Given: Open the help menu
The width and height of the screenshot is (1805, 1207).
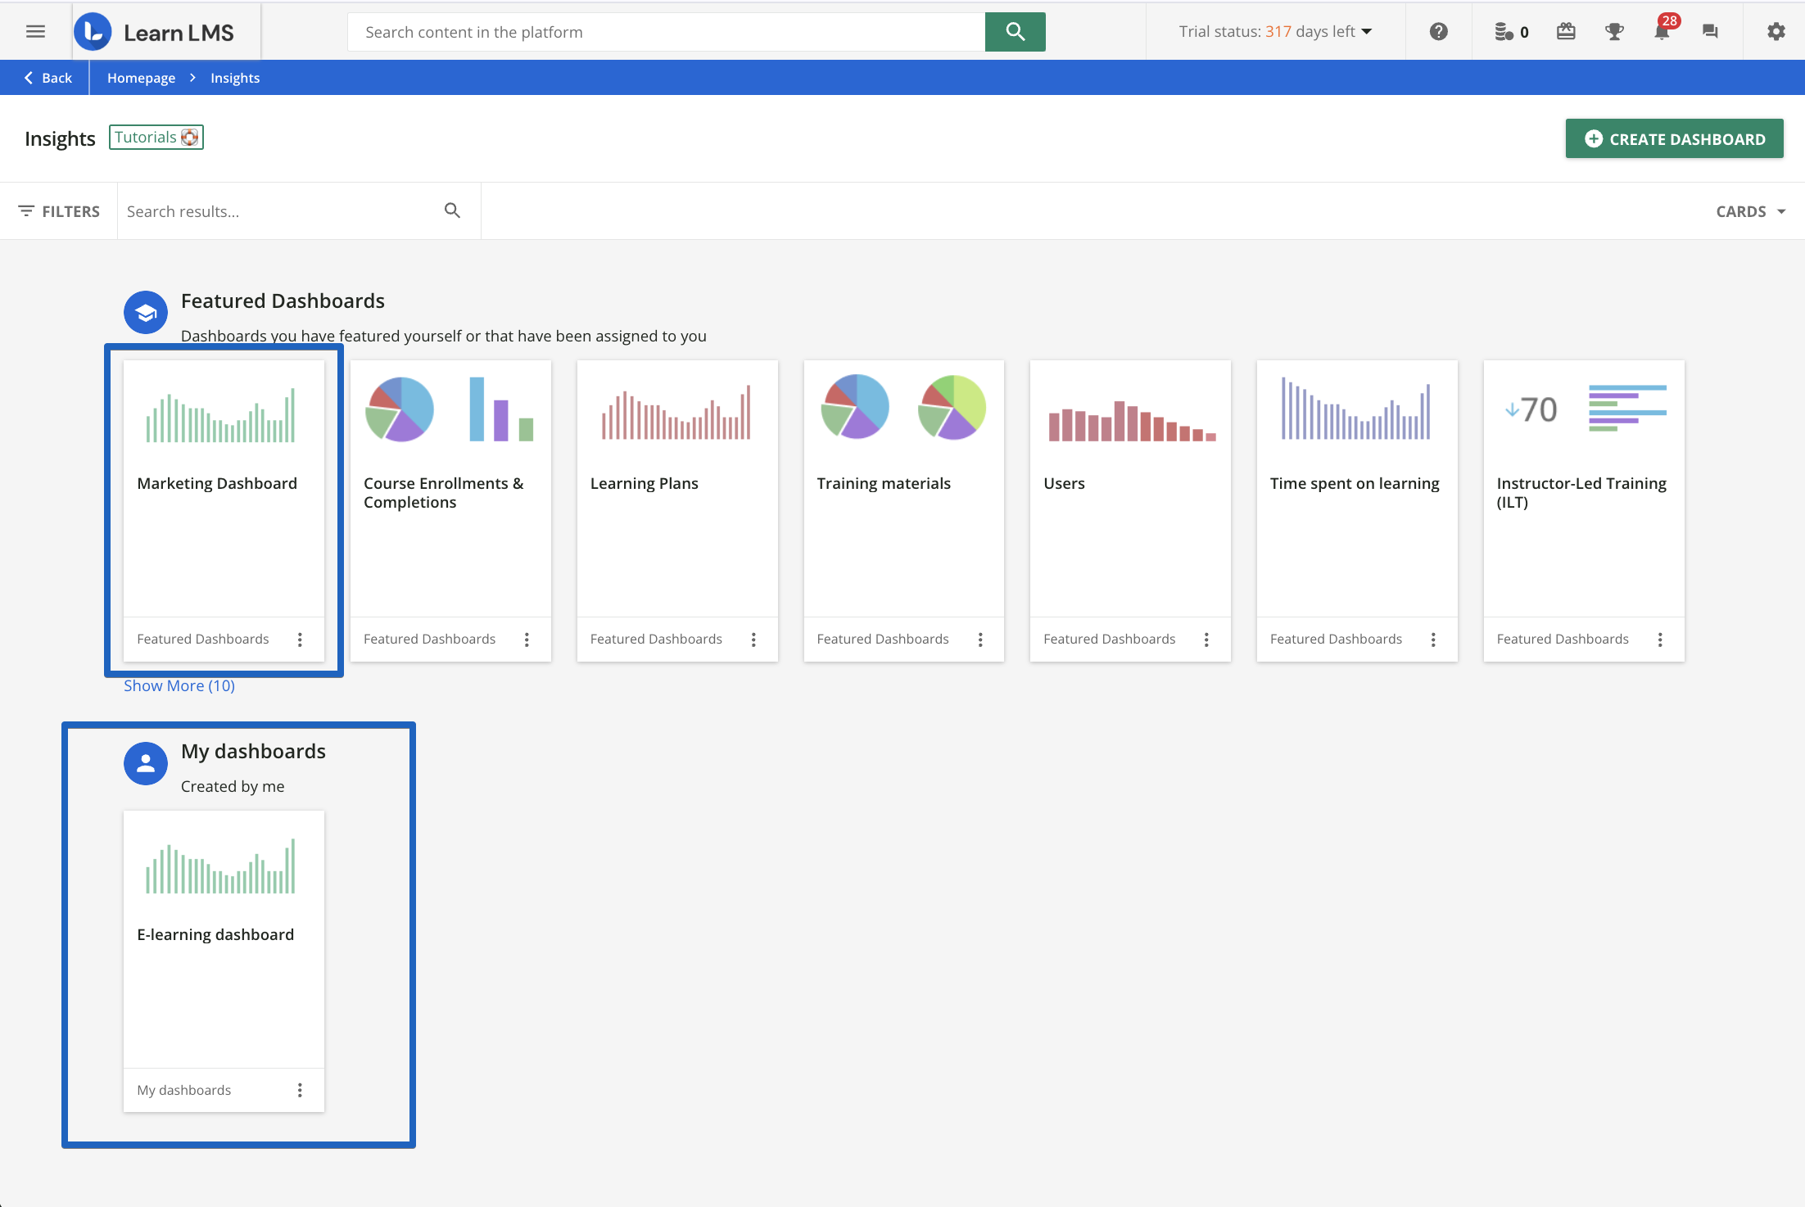Looking at the screenshot, I should tap(1439, 31).
